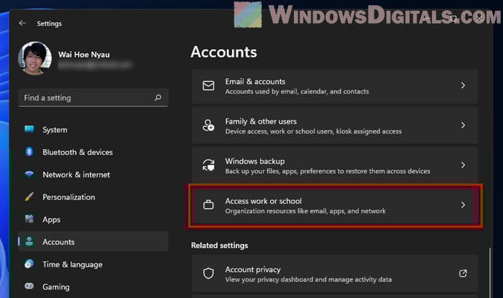Click the Related settings heading
Screen dimensions: 503x298
(219, 246)
